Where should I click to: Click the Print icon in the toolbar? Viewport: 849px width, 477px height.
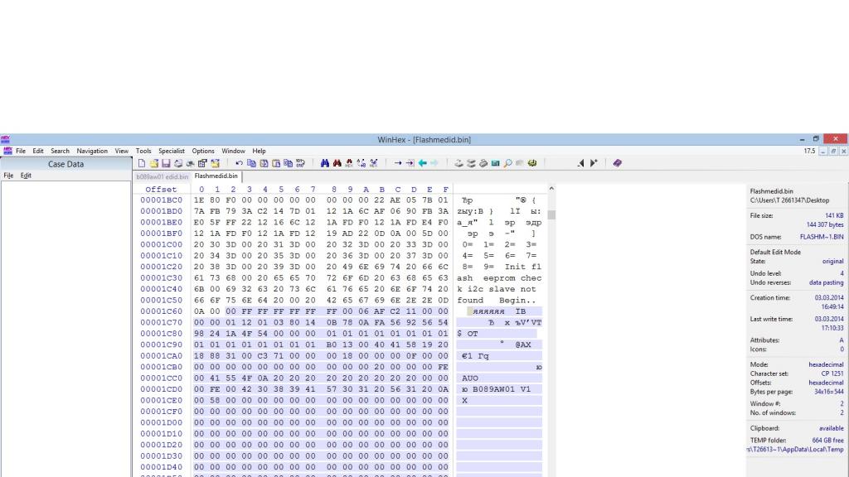(x=178, y=163)
